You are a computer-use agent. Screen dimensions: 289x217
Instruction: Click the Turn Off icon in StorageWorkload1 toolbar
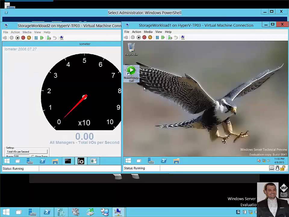pyautogui.click(x=138, y=37)
